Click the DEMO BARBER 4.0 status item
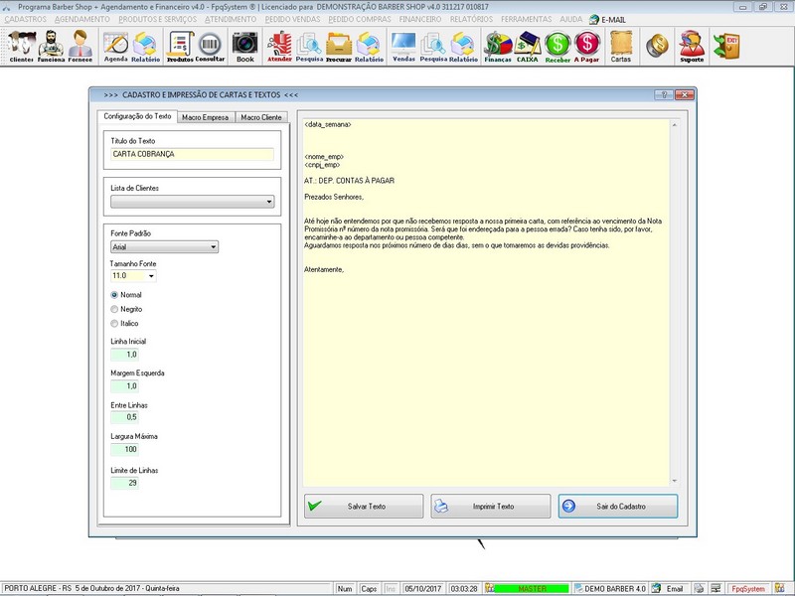795x596 pixels. (610, 589)
